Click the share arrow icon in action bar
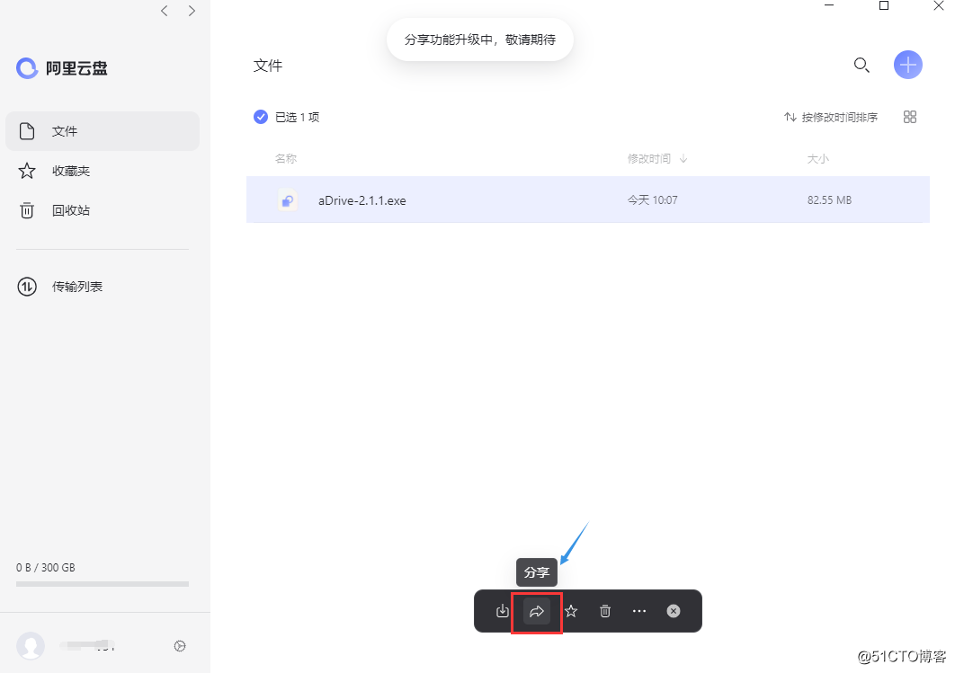Screen dimensions: 955x673 [x=537, y=612]
